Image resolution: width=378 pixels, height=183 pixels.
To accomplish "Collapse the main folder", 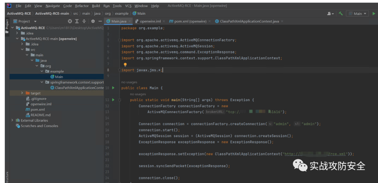I will [27, 55].
